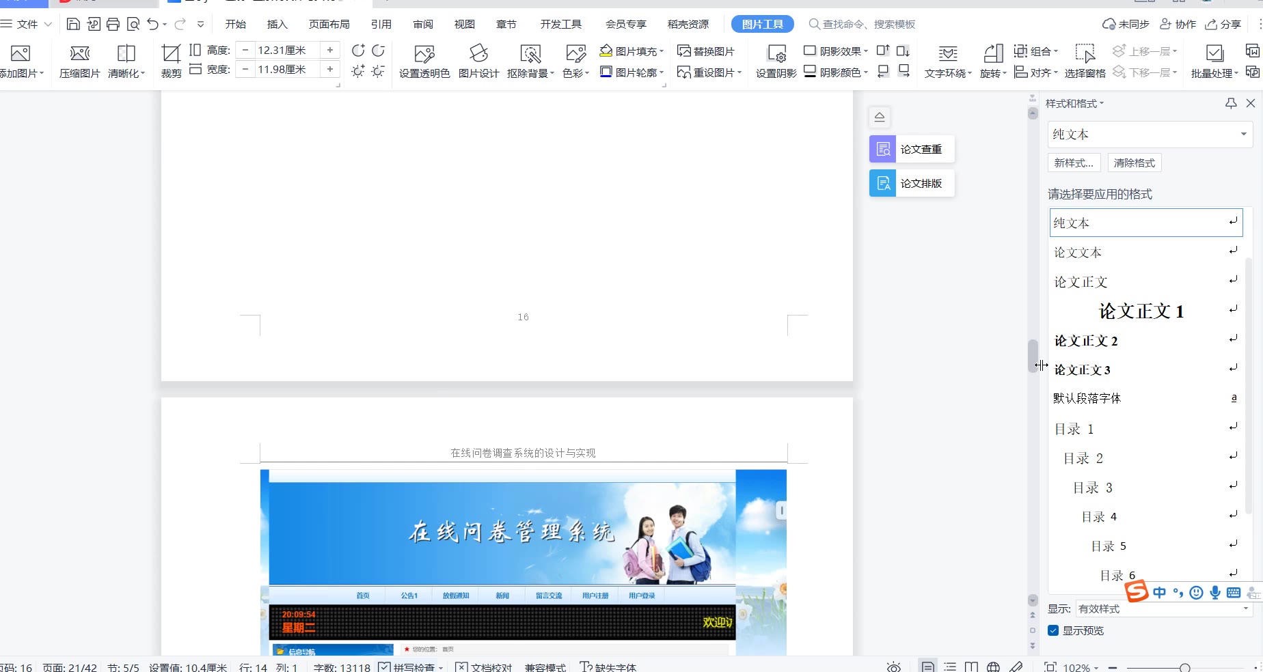Open Picture Fill (图片填充) color option
Image resolution: width=1263 pixels, height=672 pixels.
[631, 51]
